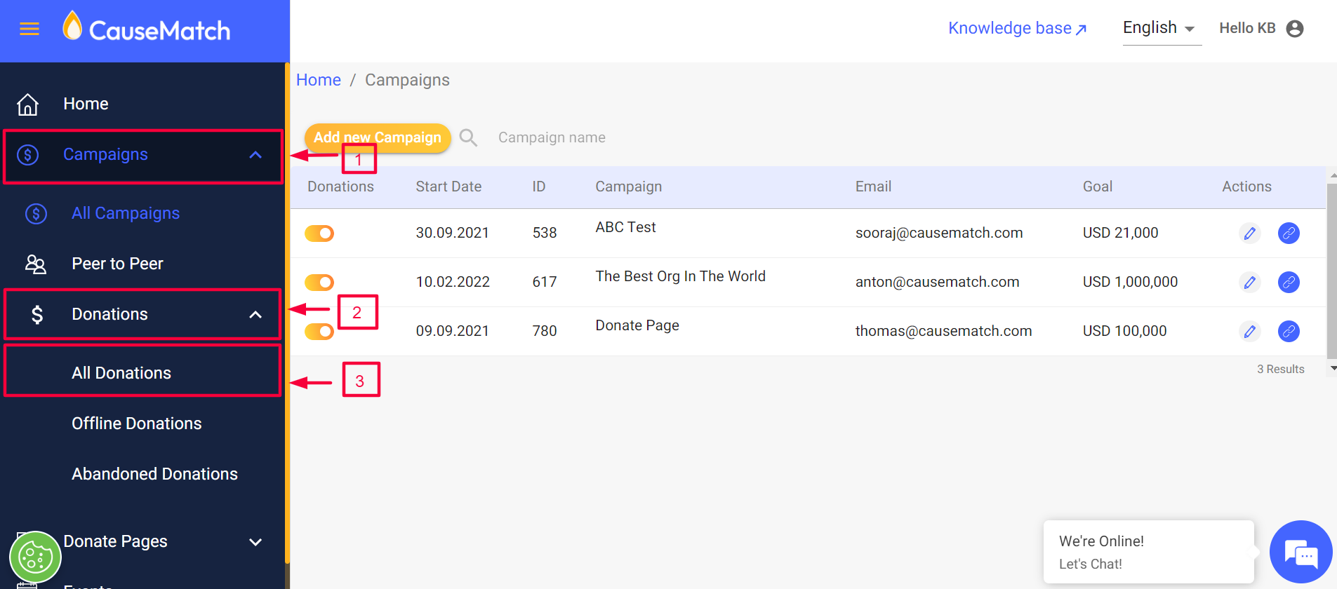Click the 09.09.2021 start date
Image resolution: width=1337 pixels, height=589 pixels.
point(452,331)
